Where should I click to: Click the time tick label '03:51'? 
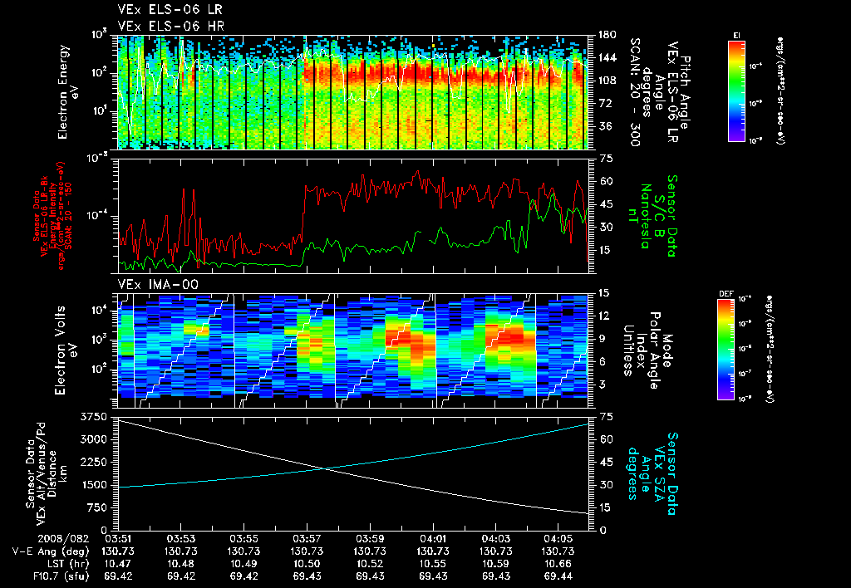(x=118, y=539)
